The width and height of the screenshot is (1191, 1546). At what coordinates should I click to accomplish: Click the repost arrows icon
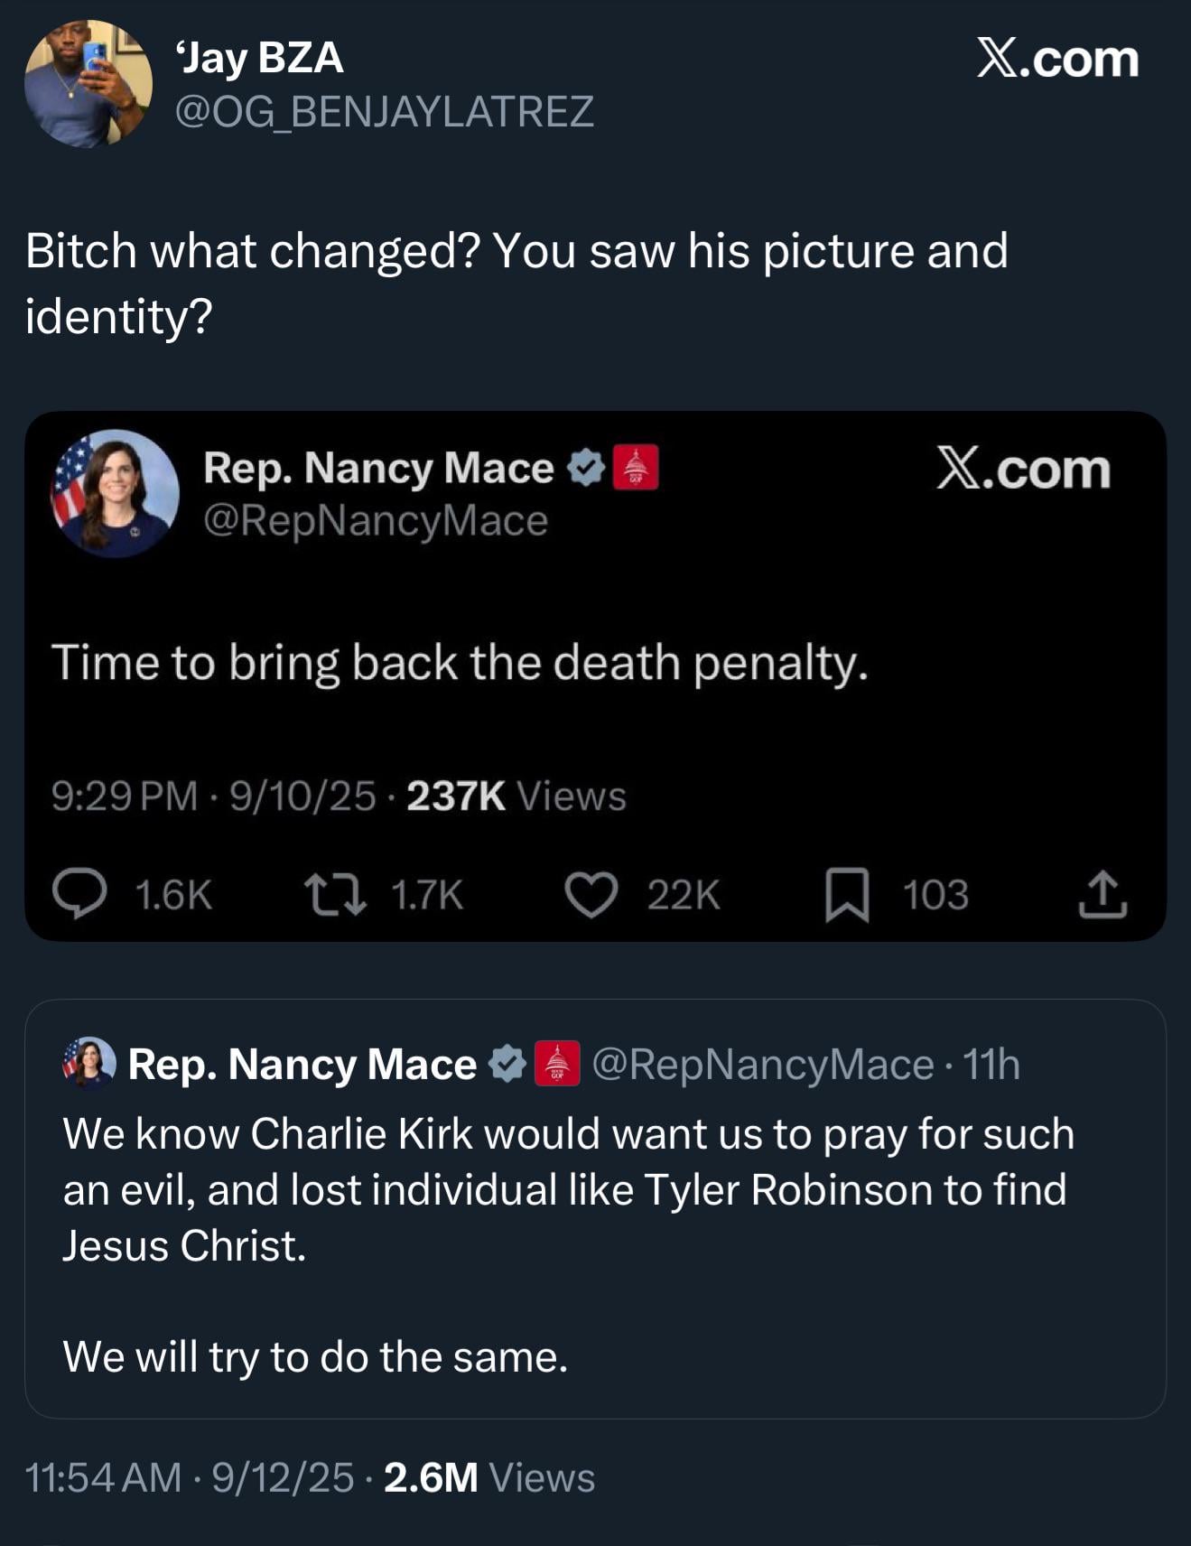coord(335,894)
